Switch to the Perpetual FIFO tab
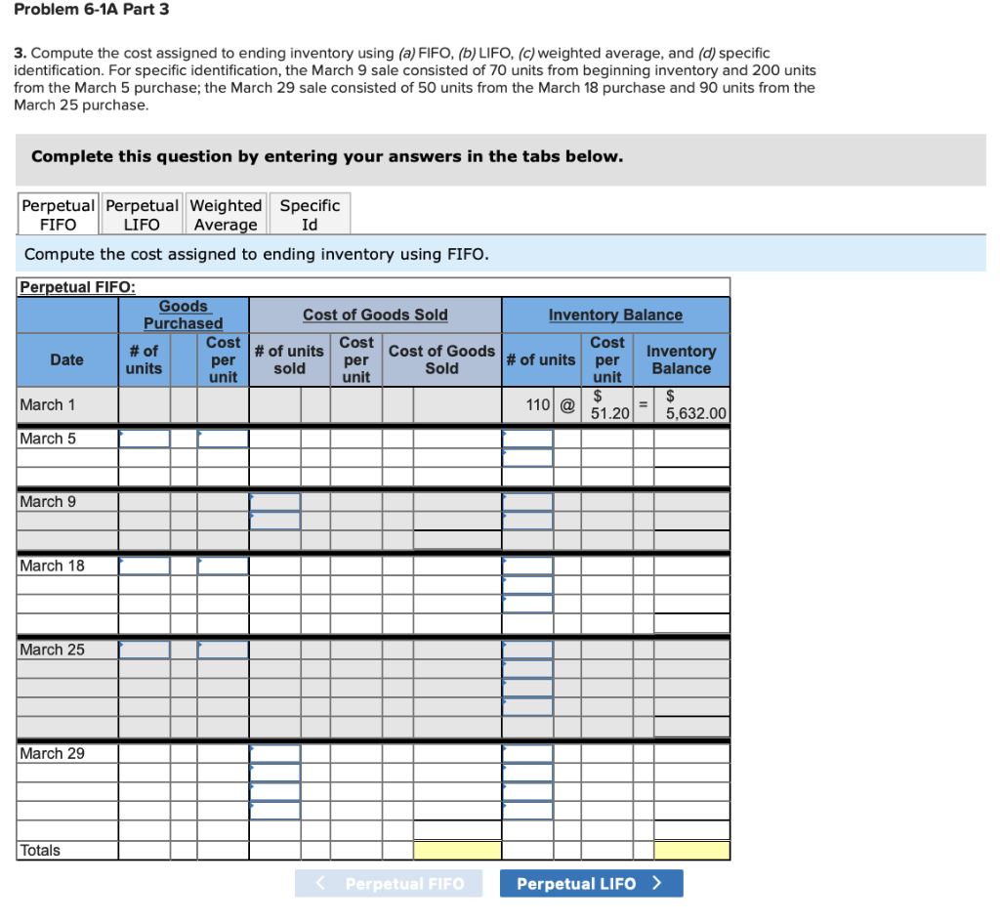The image size is (1000, 924). pos(58,213)
